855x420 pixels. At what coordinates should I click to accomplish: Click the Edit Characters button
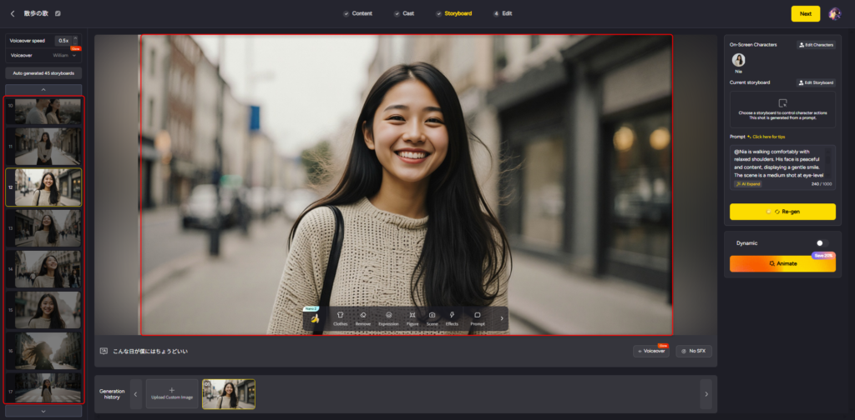click(816, 45)
